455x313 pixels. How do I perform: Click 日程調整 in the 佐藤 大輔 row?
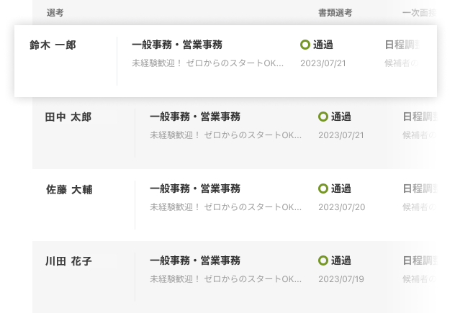420,189
